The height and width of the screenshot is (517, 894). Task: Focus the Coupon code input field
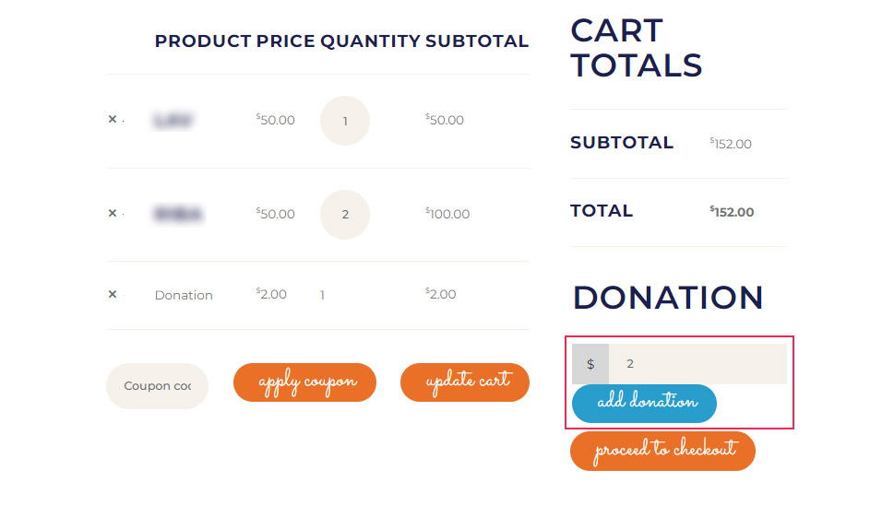click(x=158, y=386)
